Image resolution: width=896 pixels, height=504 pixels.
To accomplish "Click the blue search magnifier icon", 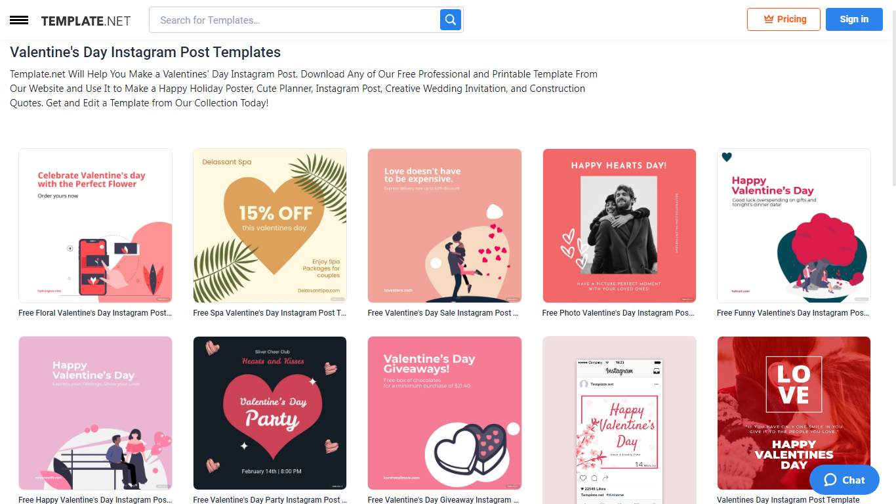I will click(x=451, y=20).
